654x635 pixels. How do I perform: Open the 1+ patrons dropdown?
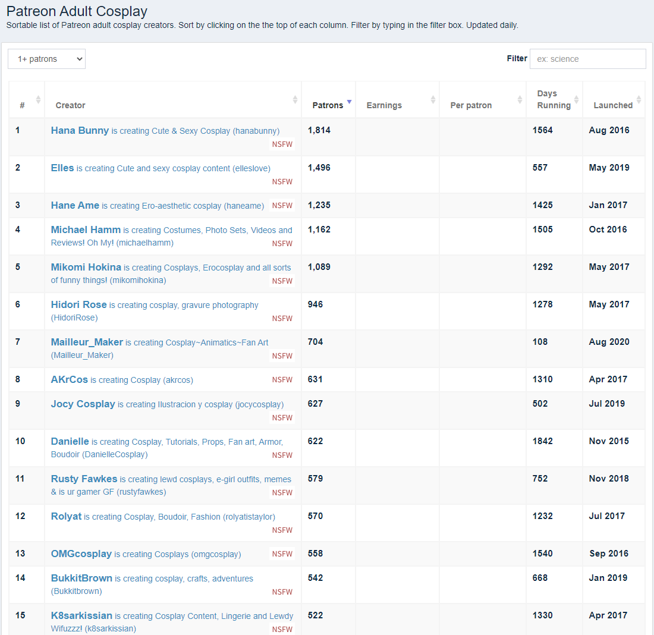point(46,59)
